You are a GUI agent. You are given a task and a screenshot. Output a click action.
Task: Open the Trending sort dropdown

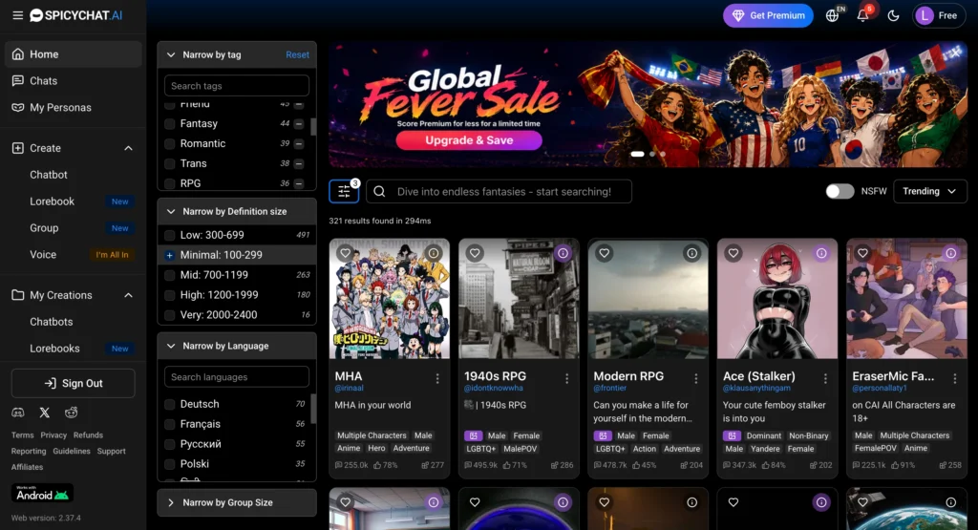click(930, 191)
